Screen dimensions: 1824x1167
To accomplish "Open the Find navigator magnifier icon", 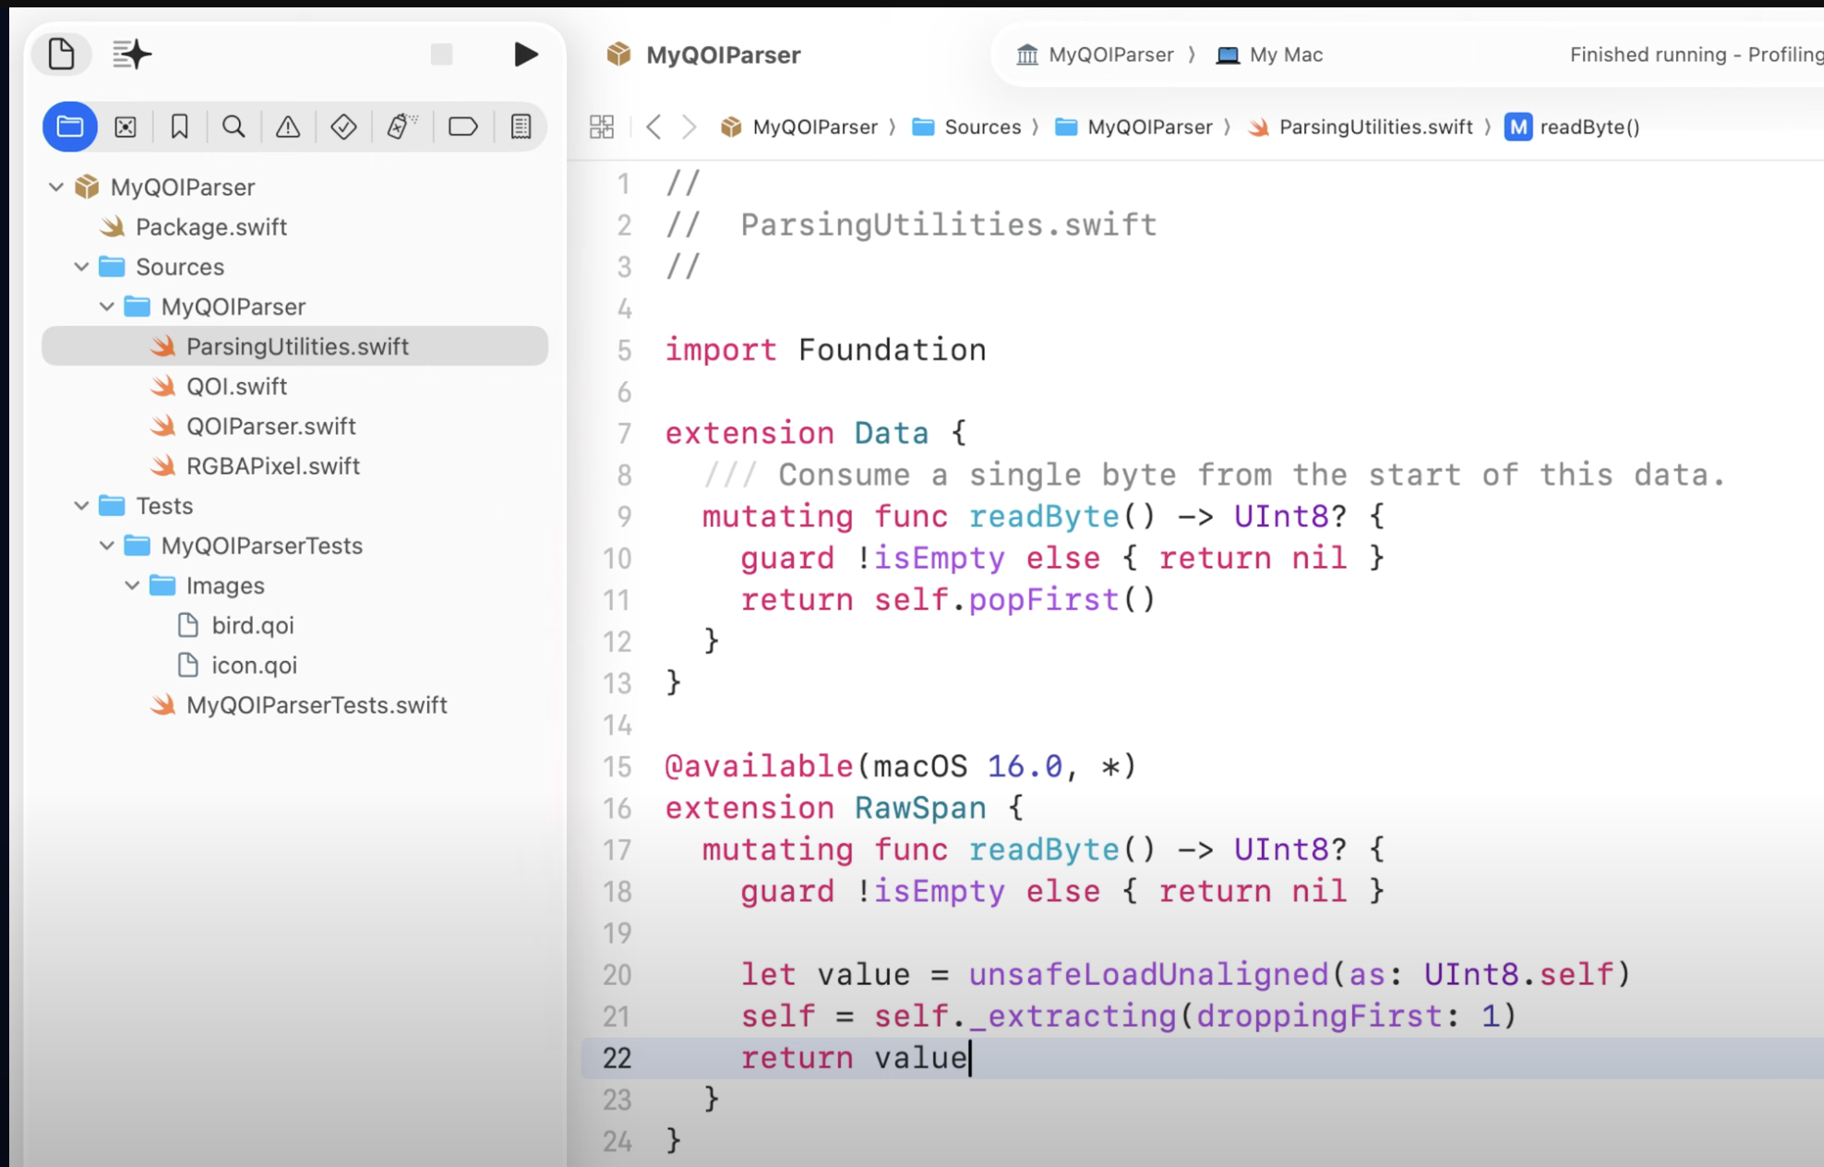I will point(234,126).
